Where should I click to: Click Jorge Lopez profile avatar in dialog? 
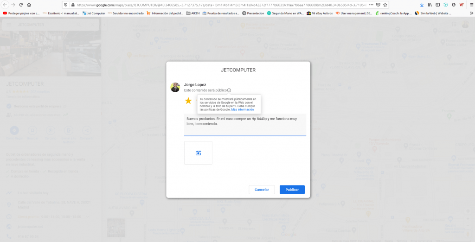[x=175, y=87]
